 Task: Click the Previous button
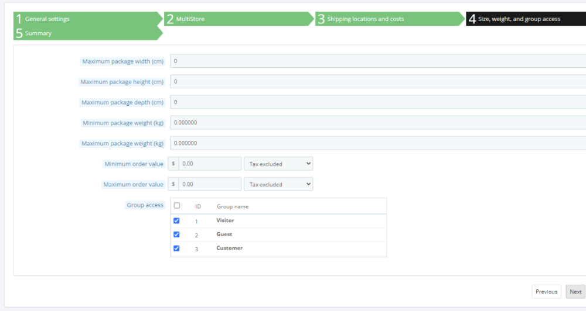(546, 292)
